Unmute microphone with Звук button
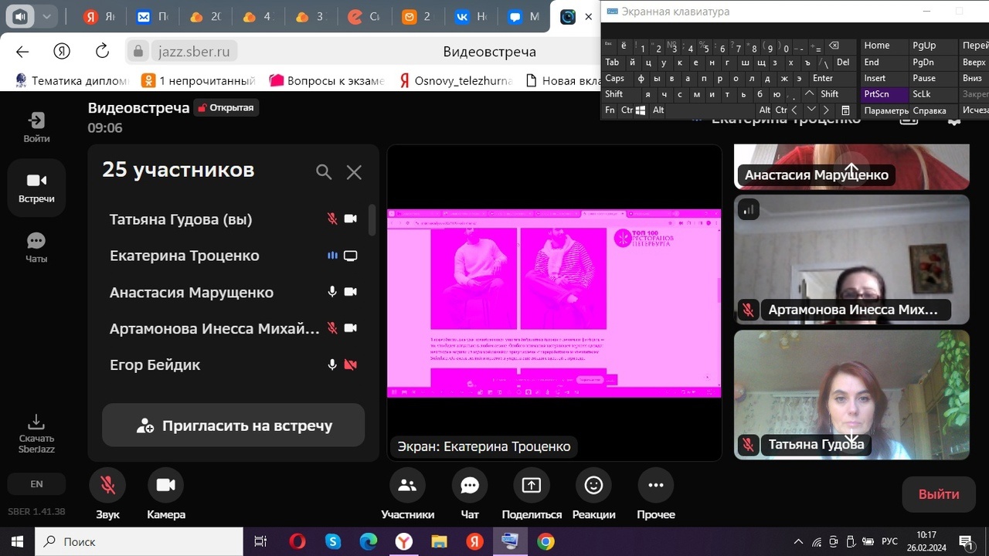The height and width of the screenshot is (556, 989). pos(107,485)
